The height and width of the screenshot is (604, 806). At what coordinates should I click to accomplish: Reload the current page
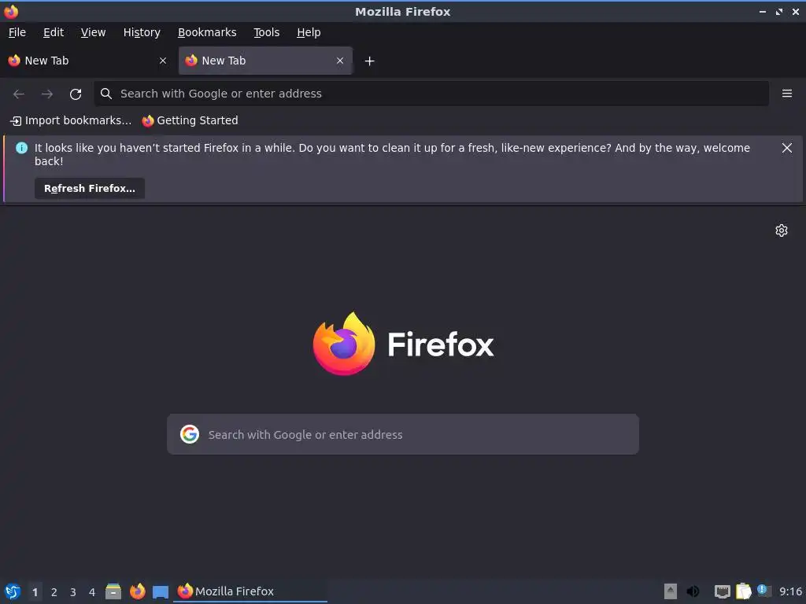coord(76,94)
